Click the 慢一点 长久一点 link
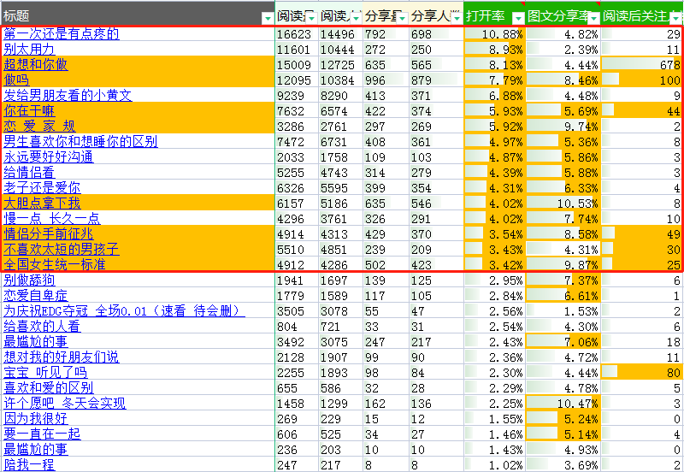The image size is (684, 472). click(x=52, y=219)
